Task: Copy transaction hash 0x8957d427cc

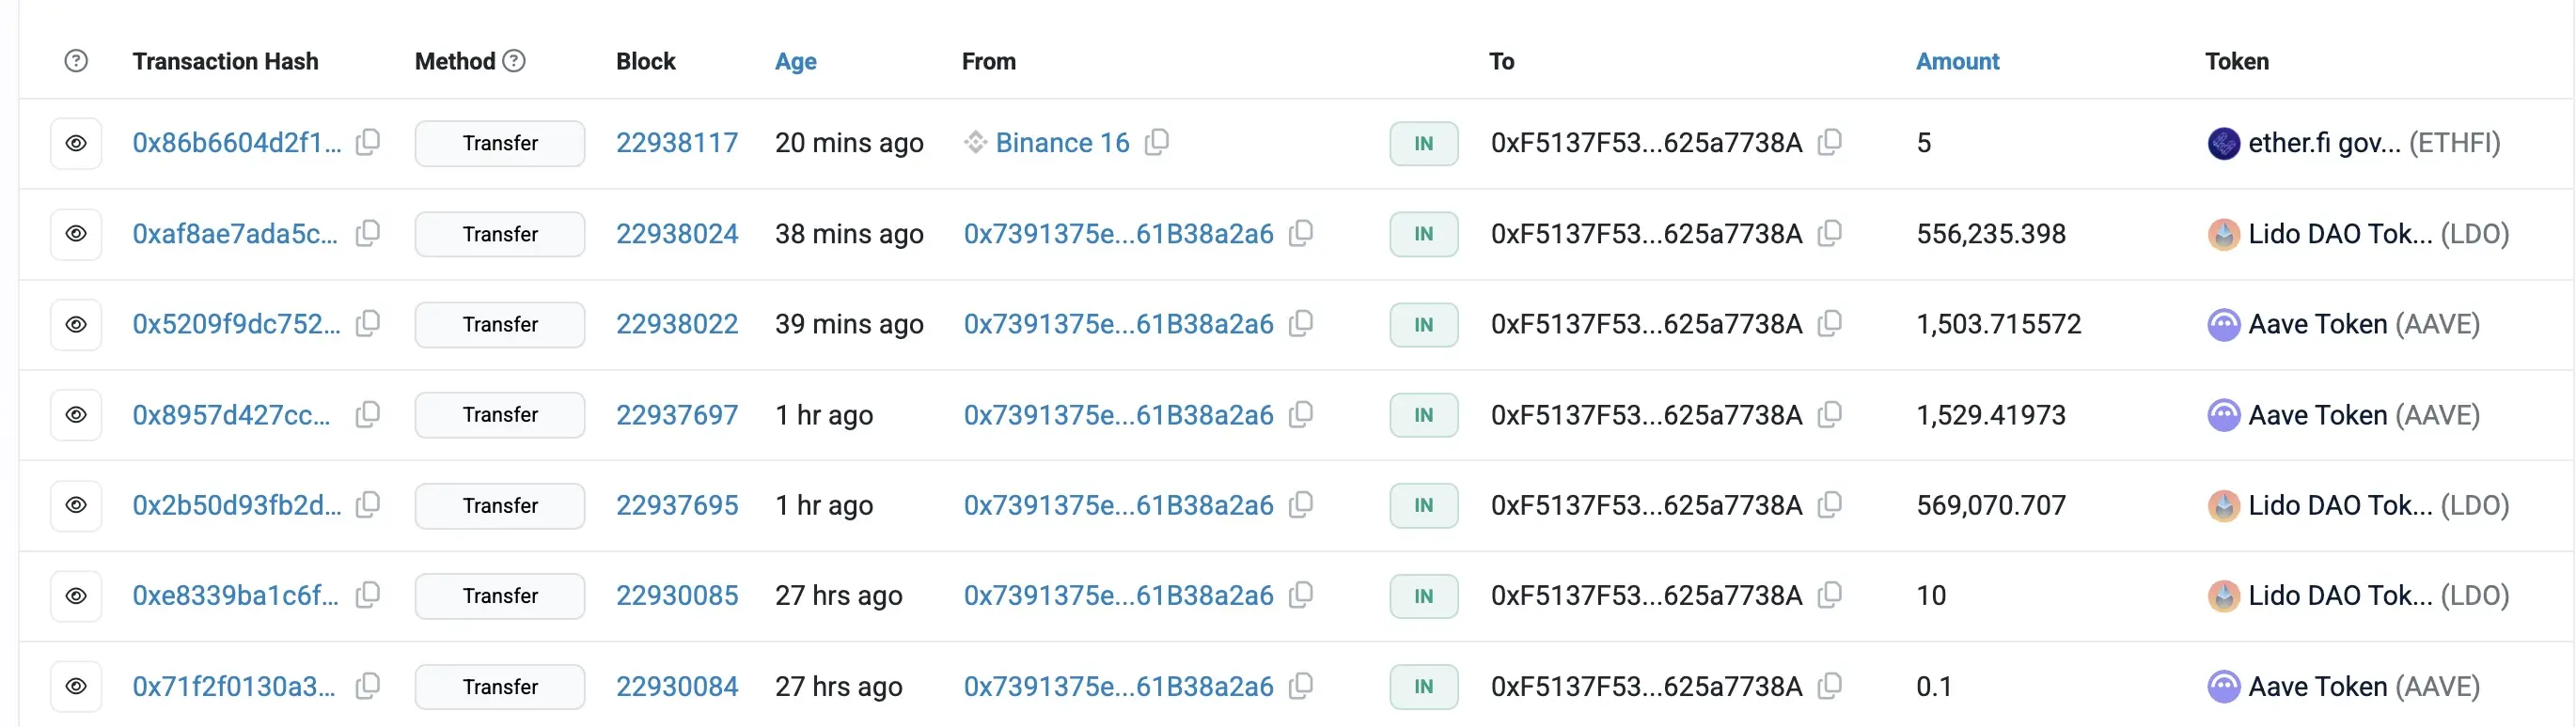Action: (x=368, y=414)
